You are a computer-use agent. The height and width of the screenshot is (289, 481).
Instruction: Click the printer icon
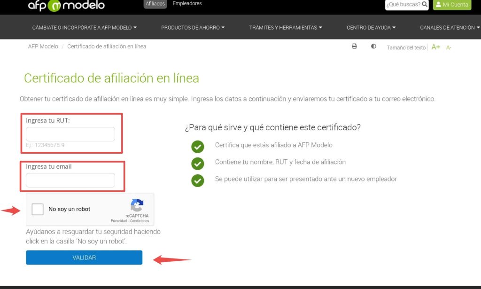tap(354, 47)
